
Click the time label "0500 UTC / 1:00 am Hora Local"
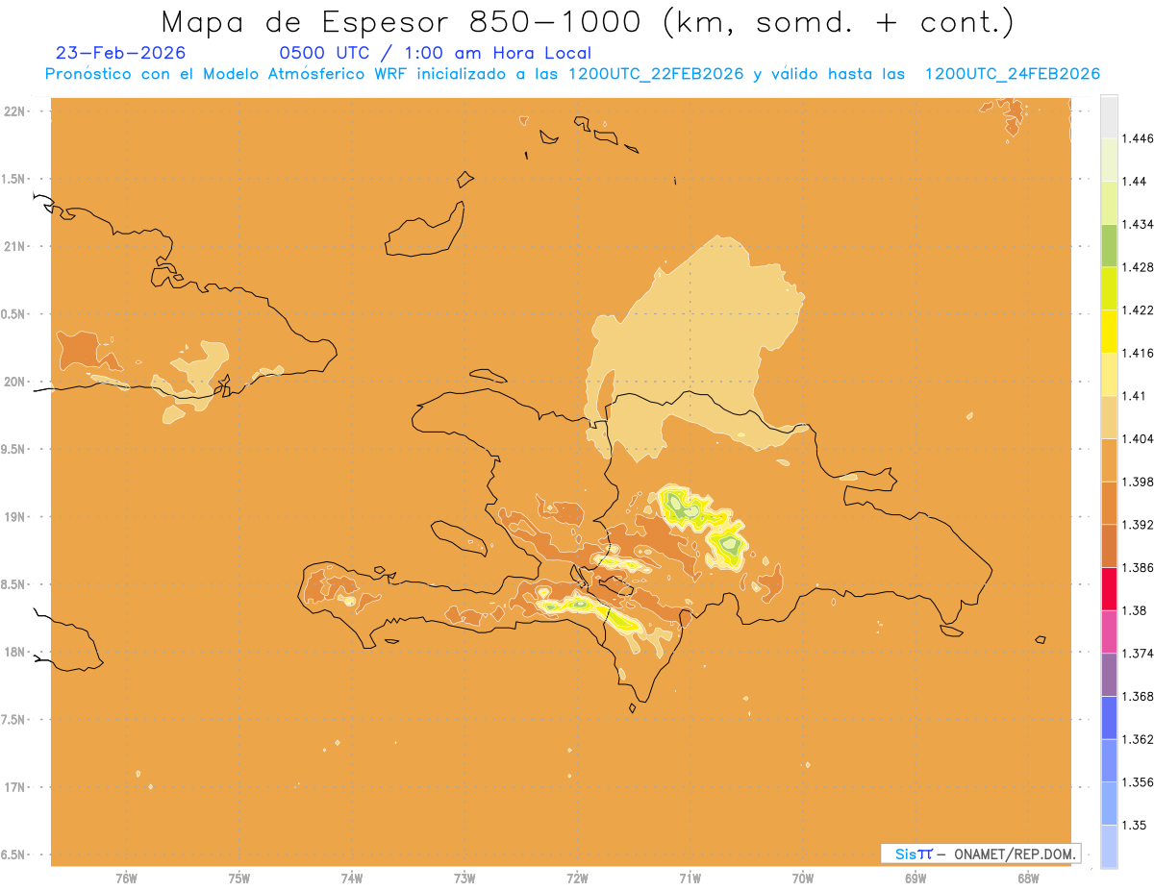click(x=436, y=54)
